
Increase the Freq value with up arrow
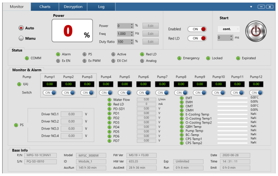tap(132, 32)
